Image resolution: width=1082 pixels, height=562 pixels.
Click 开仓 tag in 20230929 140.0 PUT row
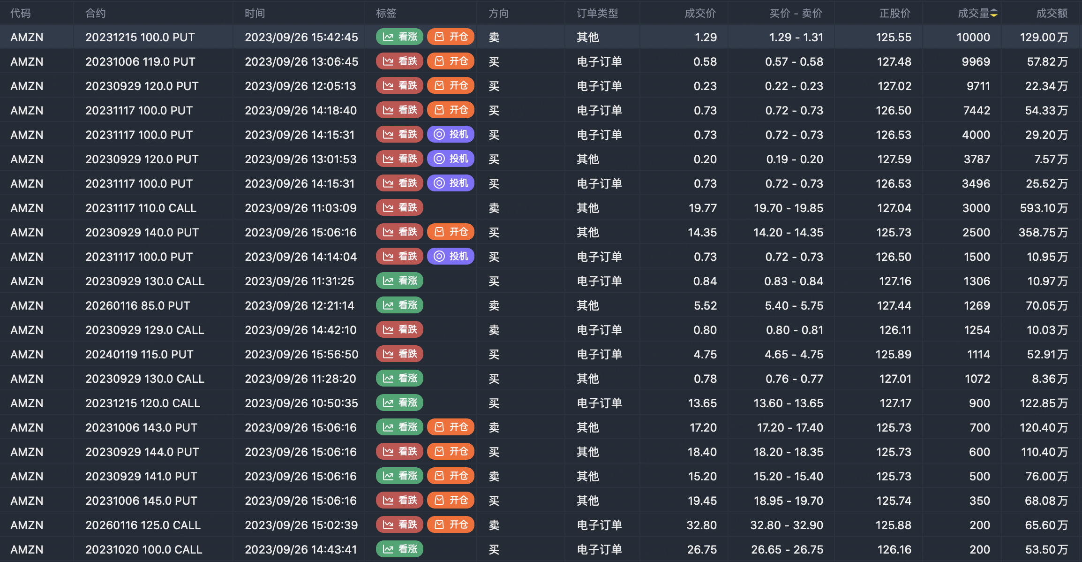tap(451, 232)
